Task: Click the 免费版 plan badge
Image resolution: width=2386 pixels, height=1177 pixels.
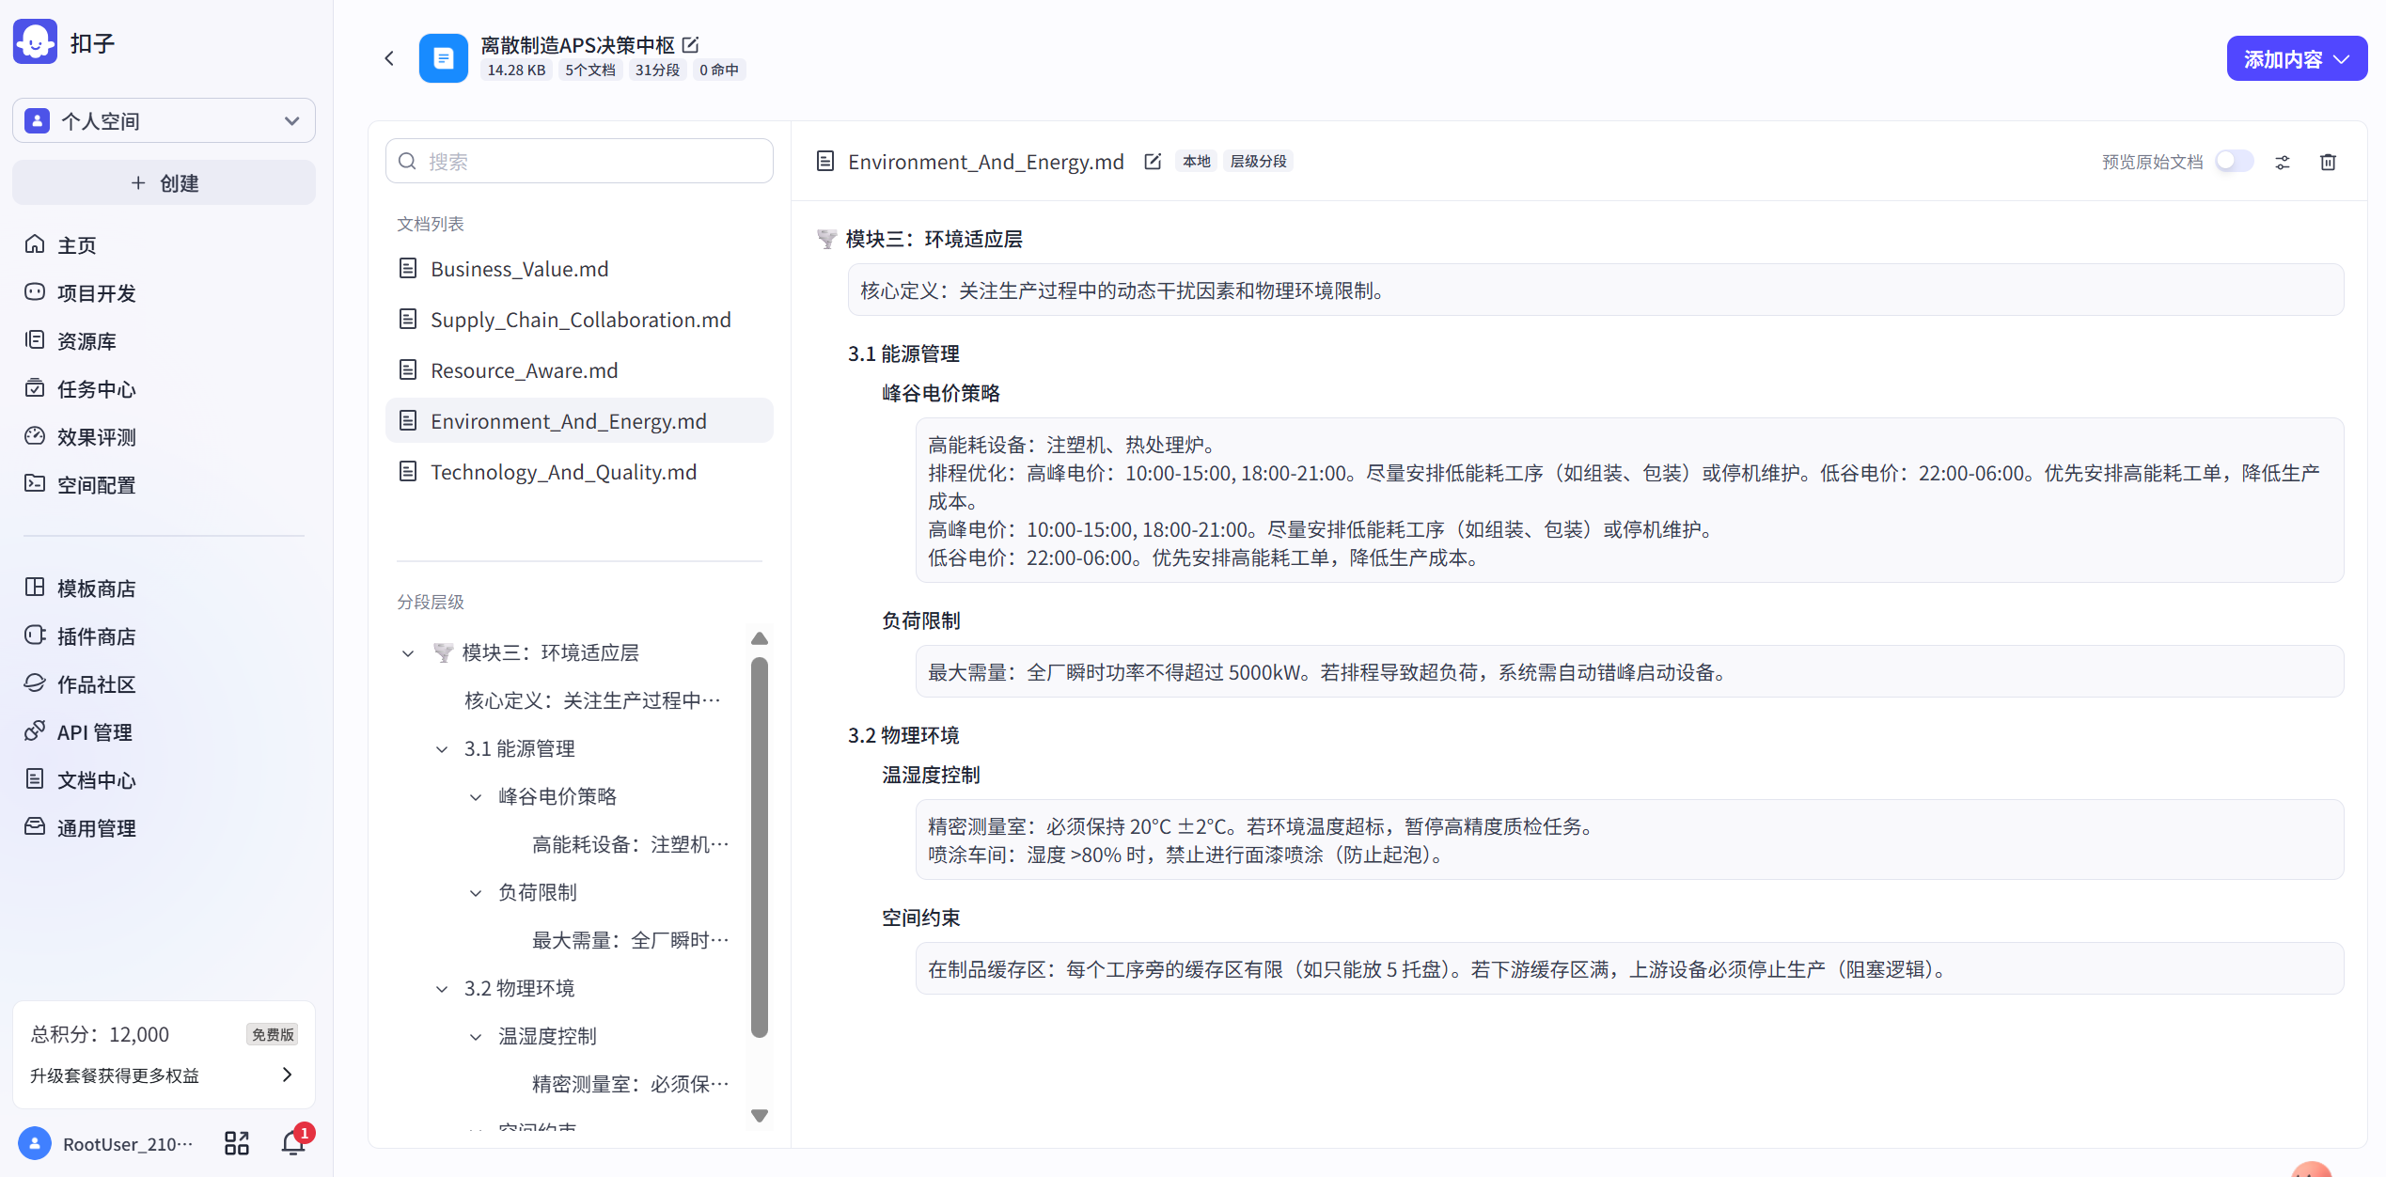Action: [273, 1034]
